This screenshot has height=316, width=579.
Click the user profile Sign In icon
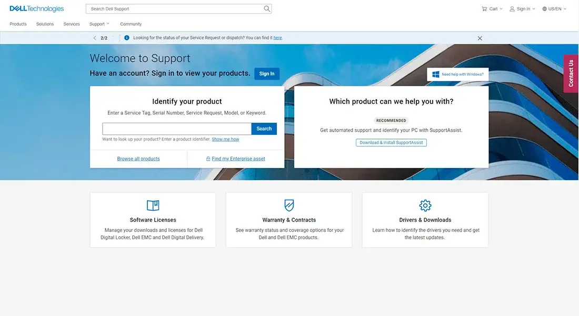[512, 9]
